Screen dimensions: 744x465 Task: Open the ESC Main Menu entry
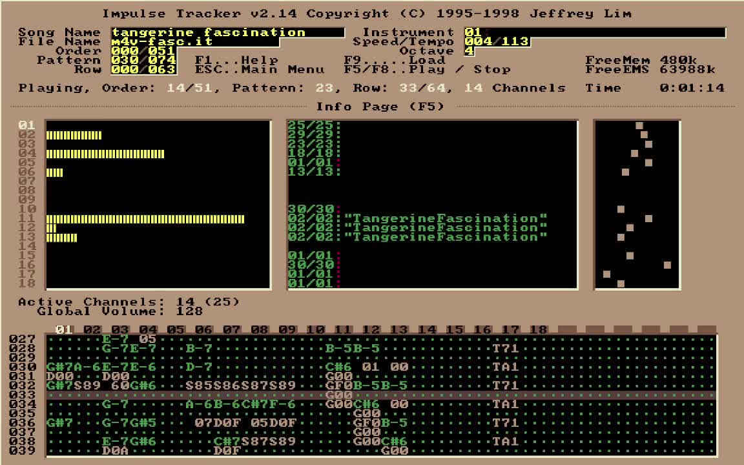coord(260,70)
